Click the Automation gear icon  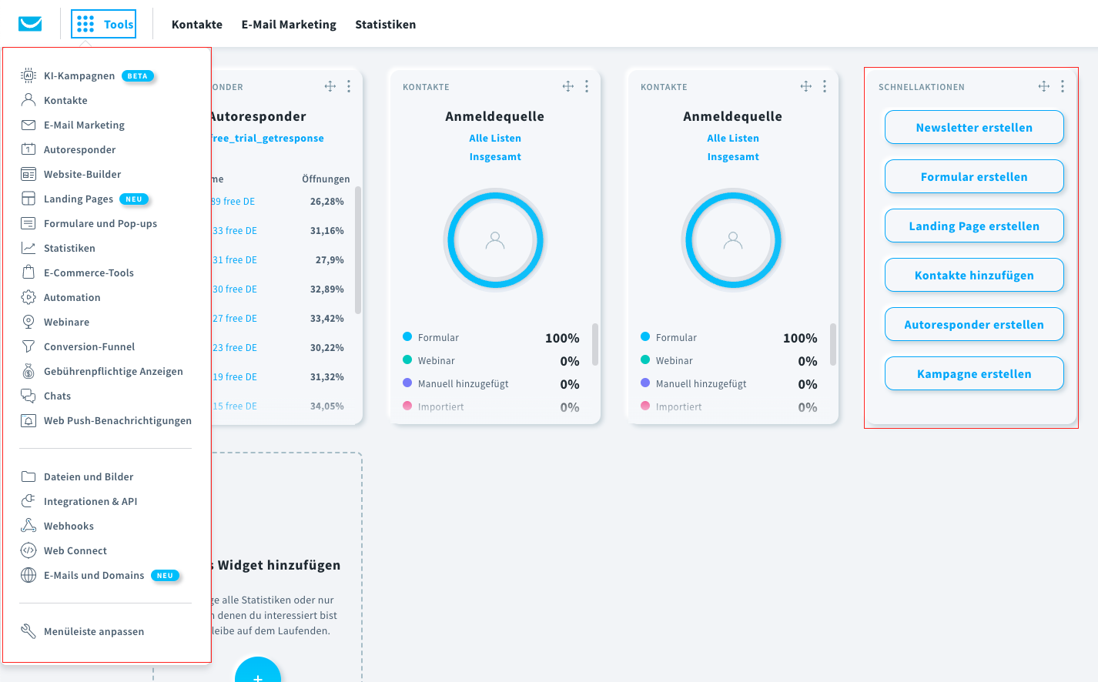[x=28, y=297]
